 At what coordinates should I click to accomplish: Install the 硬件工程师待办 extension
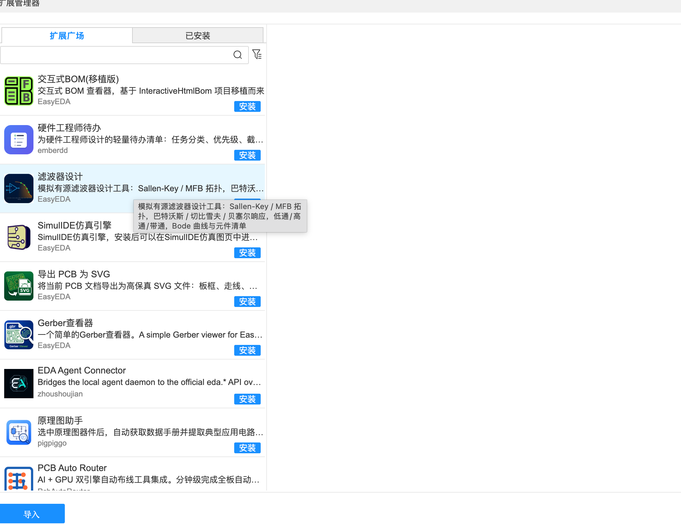point(247,155)
